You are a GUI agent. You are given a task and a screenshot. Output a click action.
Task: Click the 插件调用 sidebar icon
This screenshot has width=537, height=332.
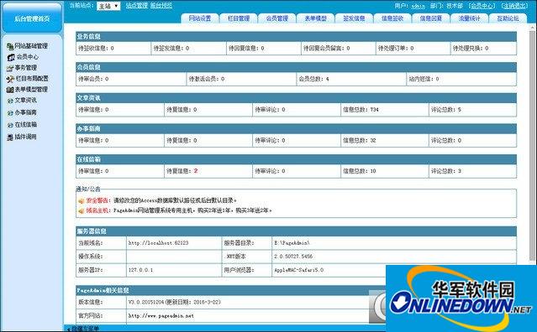[9, 137]
